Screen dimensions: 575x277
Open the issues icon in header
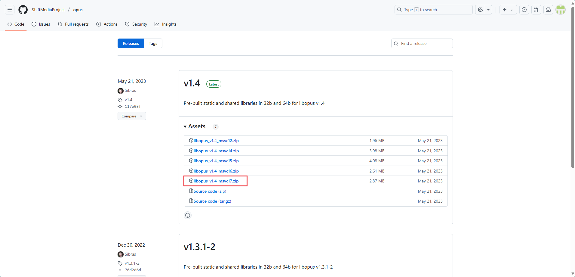524,10
